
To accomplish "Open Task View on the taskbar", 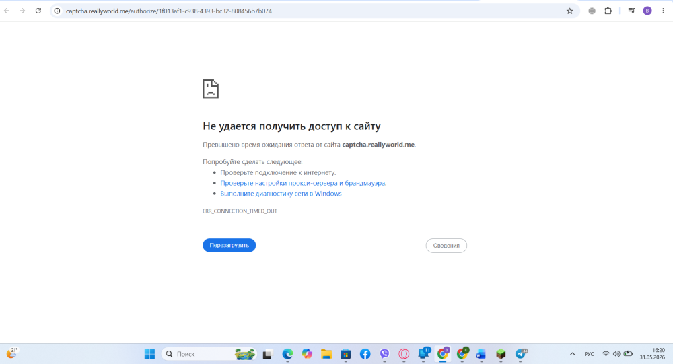I will click(267, 354).
